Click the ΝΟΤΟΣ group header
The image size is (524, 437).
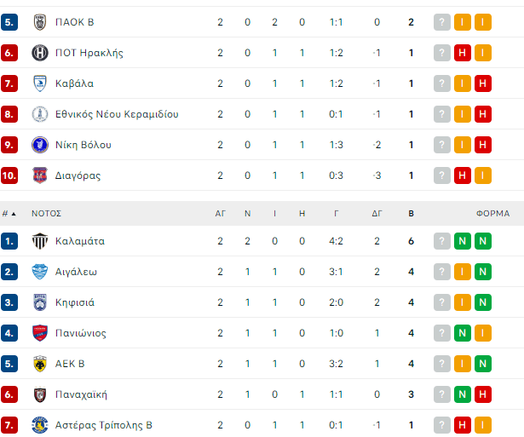[x=46, y=214]
